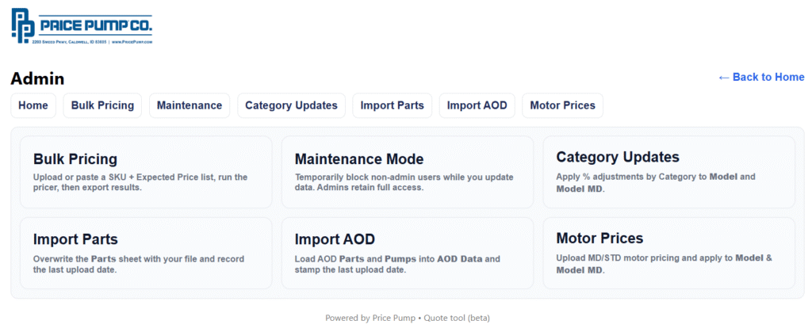Launch the Import AOD card
Screen dimensions: 812x332
[x=407, y=253]
